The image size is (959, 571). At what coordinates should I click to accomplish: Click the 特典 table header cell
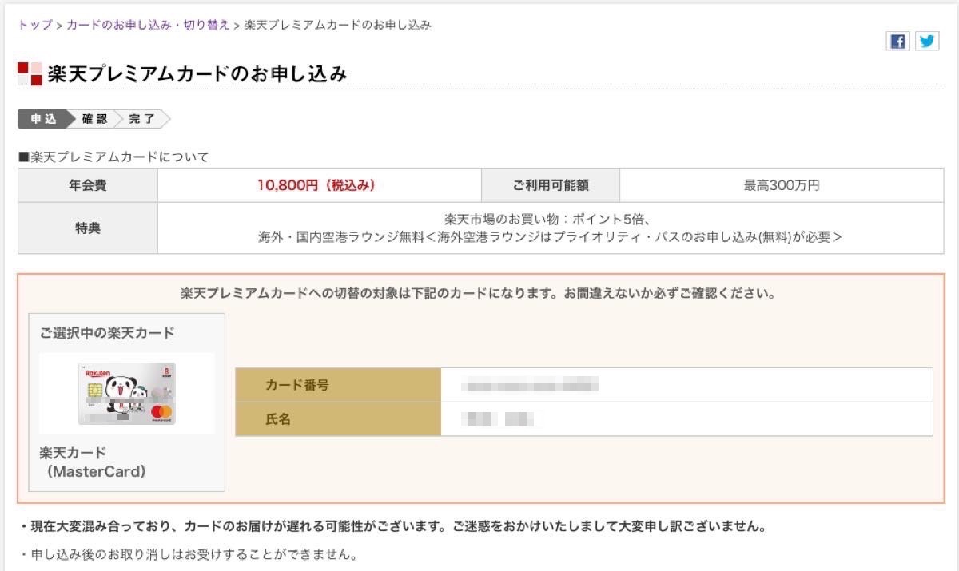pyautogui.click(x=88, y=228)
